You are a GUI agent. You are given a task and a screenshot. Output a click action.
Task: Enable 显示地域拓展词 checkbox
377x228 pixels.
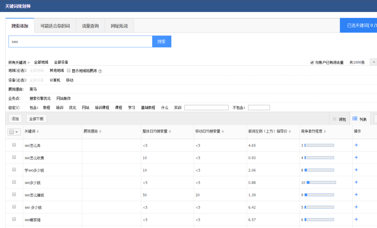coord(69,70)
